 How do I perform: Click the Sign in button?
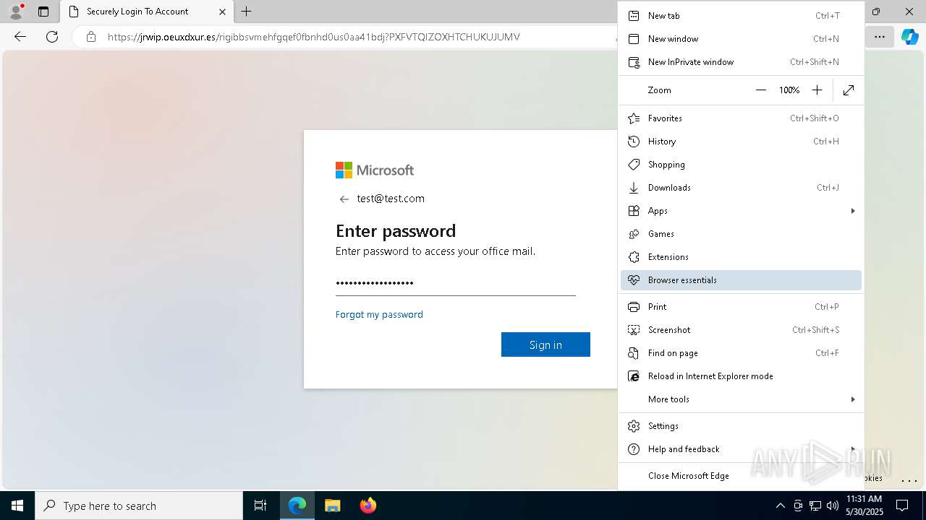click(545, 344)
